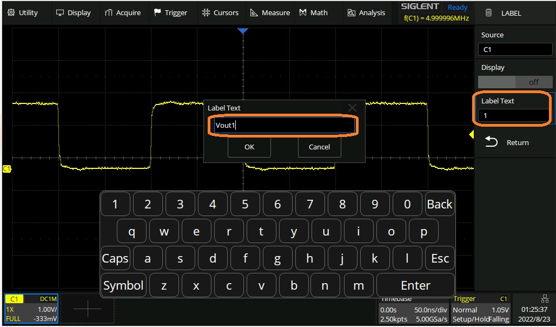The height and width of the screenshot is (327, 556).
Task: Switch keyboard to Symbol layout
Action: (x=123, y=285)
